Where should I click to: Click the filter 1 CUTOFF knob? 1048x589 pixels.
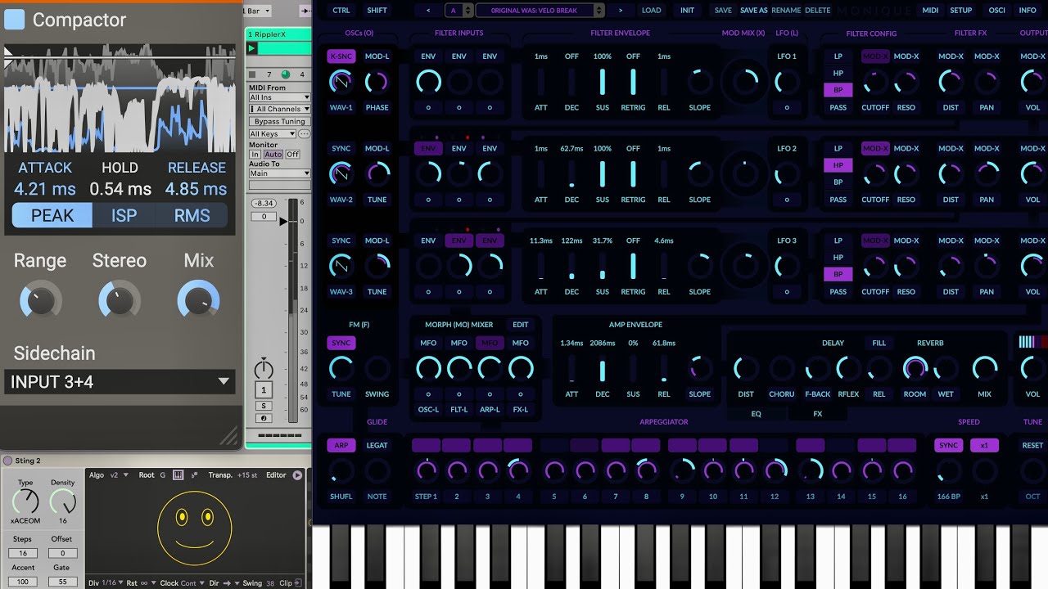tap(875, 82)
